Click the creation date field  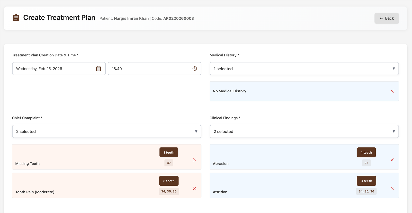59,69
